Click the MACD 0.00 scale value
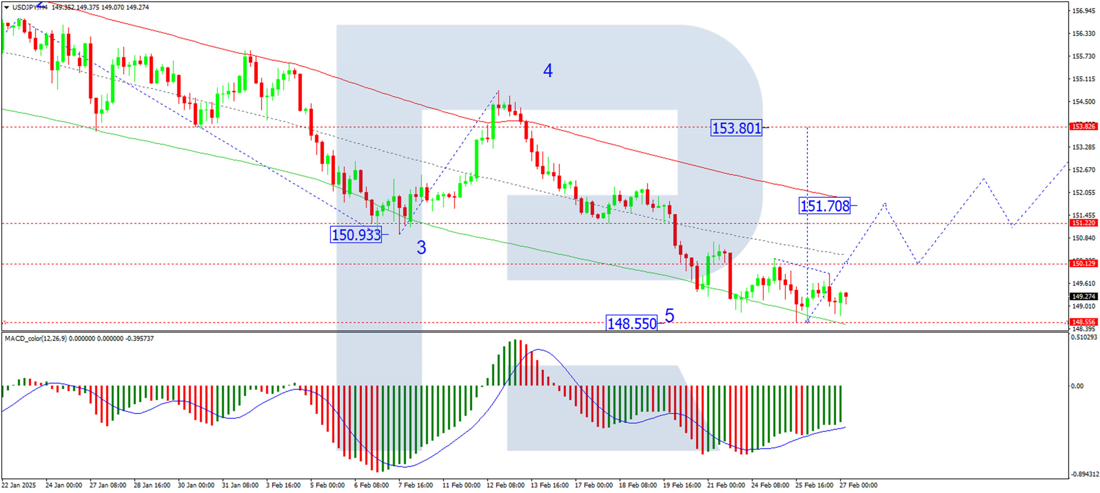Image resolution: width=1100 pixels, height=493 pixels. [x=1077, y=386]
